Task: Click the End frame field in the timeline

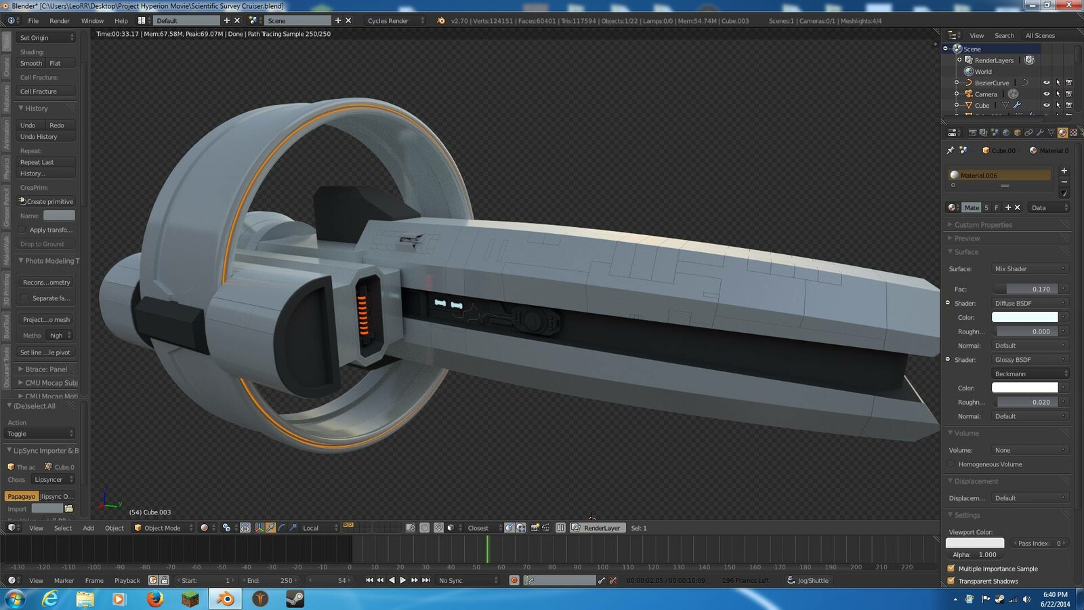Action: point(270,580)
